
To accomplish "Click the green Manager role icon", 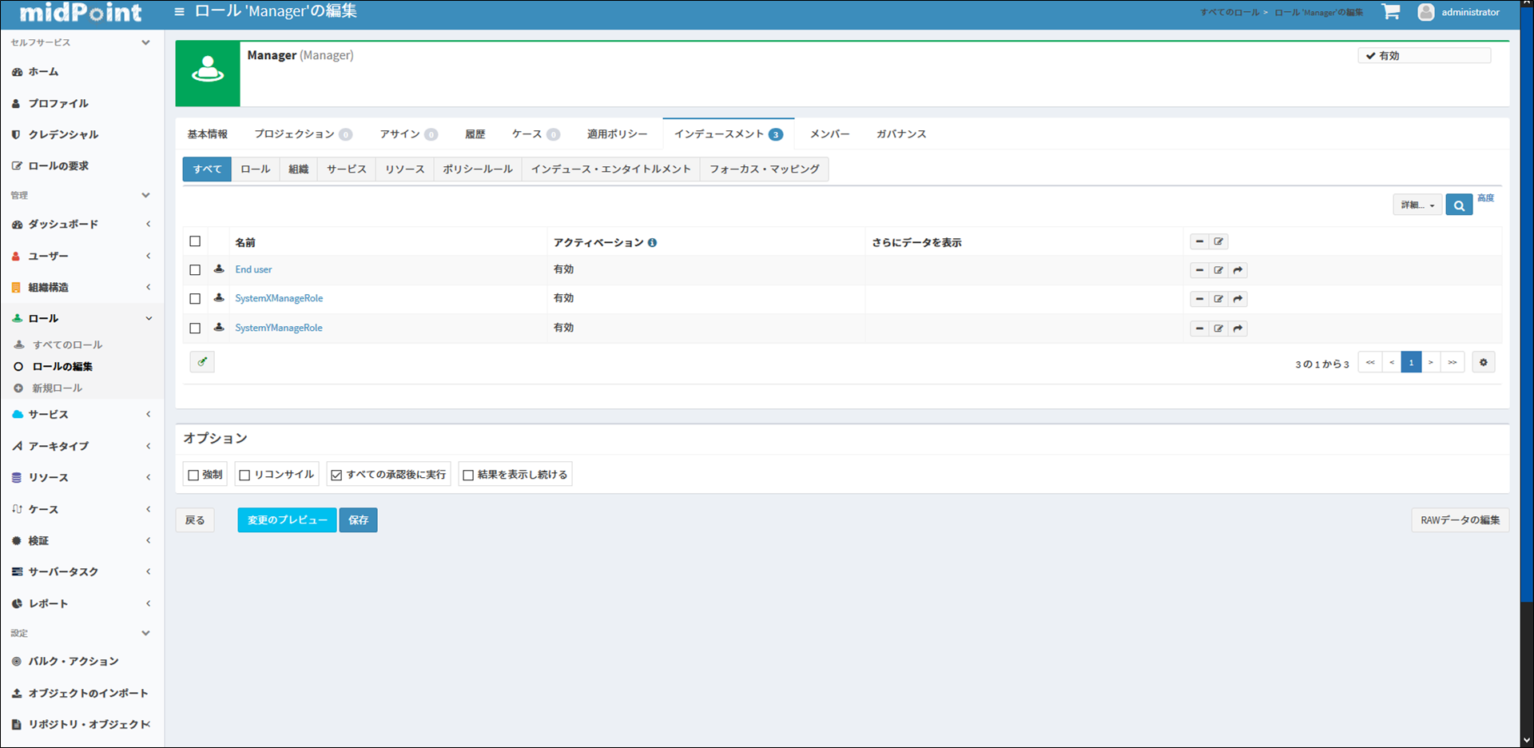I will (208, 74).
